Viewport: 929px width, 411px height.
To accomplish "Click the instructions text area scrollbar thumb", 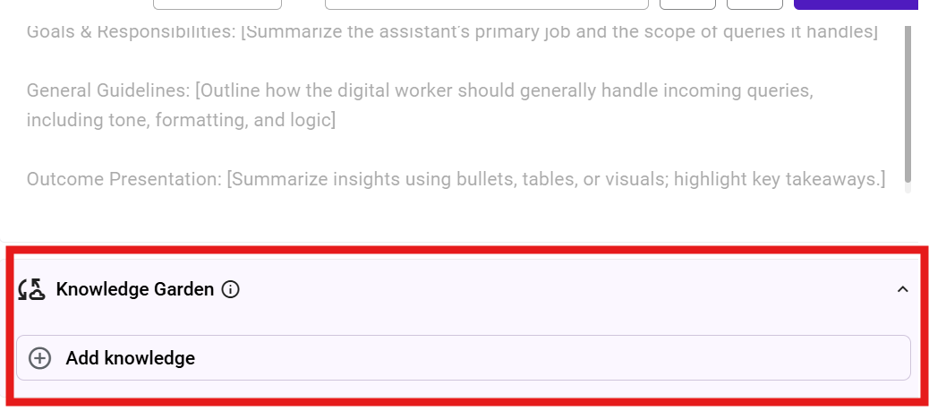I will tap(908, 98).
